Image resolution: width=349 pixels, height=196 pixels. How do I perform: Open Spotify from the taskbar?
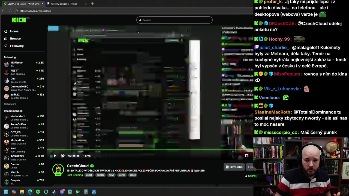(x=38, y=192)
